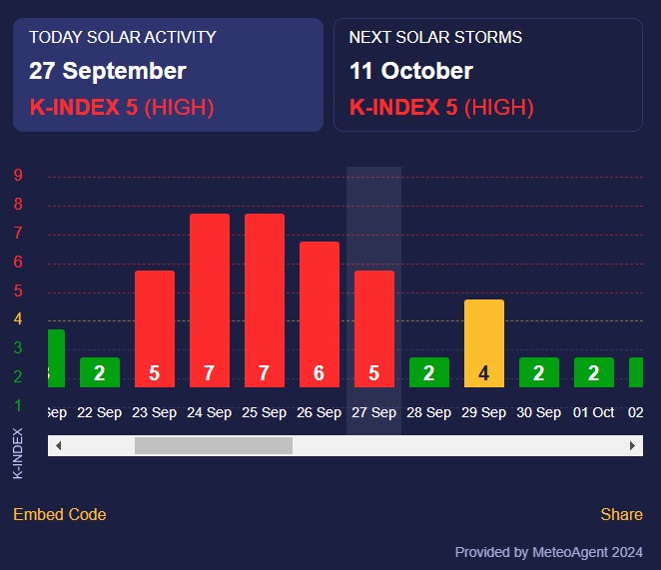Click the left scroll arrow on chart scrollbar
This screenshot has width=661, height=570.
pos(59,445)
